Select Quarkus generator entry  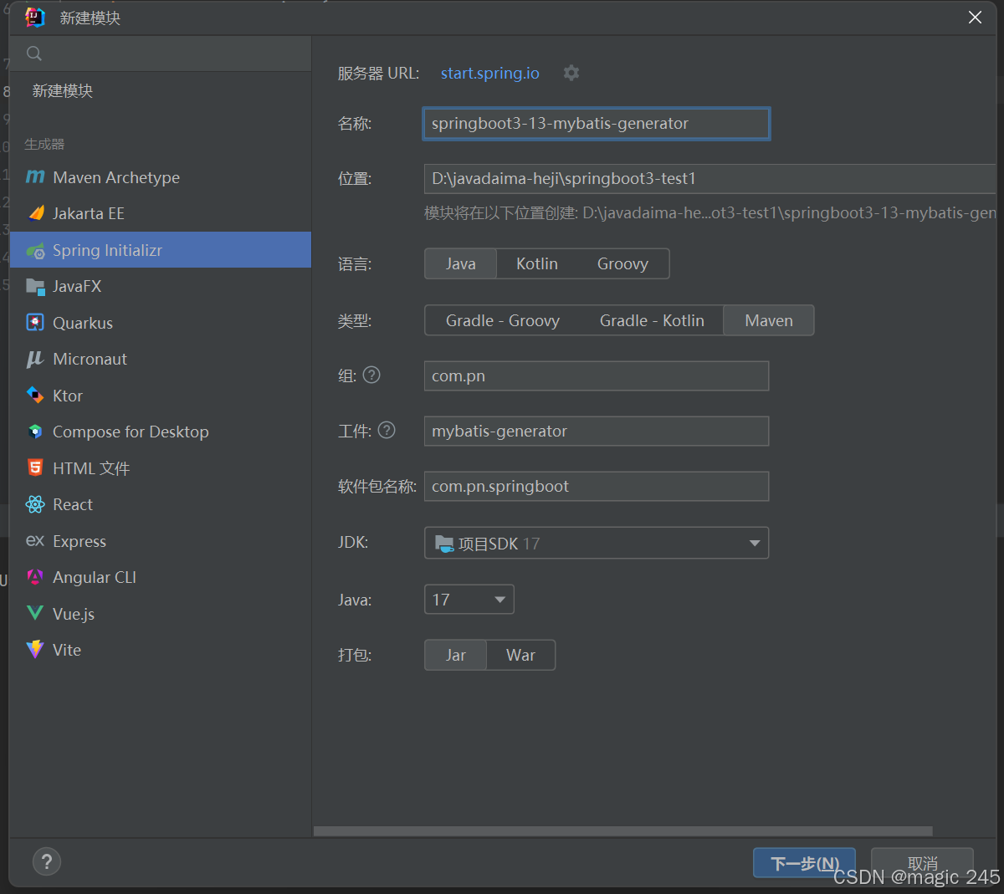(161, 323)
